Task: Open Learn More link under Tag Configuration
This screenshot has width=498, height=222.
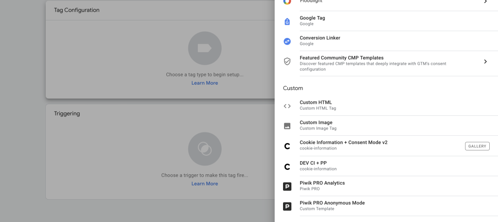Action: (205, 83)
